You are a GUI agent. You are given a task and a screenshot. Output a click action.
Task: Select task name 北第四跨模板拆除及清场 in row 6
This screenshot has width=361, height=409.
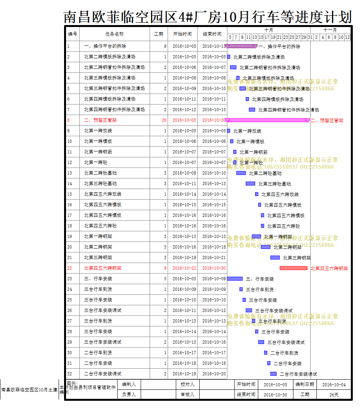coord(110,99)
